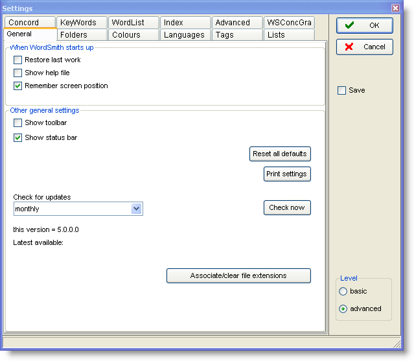Screen dimensions: 414x361
Task: Select the basic level radio button
Action: [343, 291]
